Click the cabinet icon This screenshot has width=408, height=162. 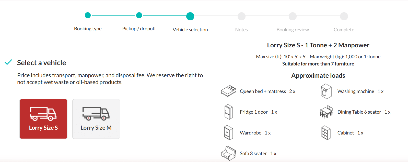[326, 133]
